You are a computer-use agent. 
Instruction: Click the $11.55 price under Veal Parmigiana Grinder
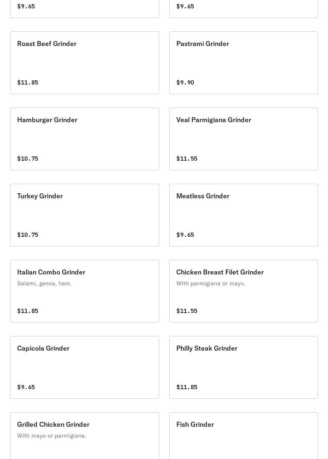click(187, 159)
